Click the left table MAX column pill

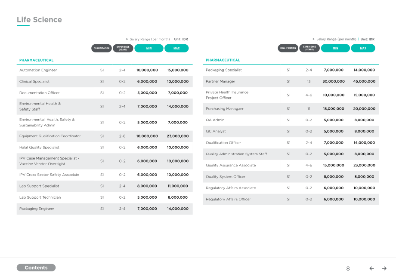tap(176, 48)
